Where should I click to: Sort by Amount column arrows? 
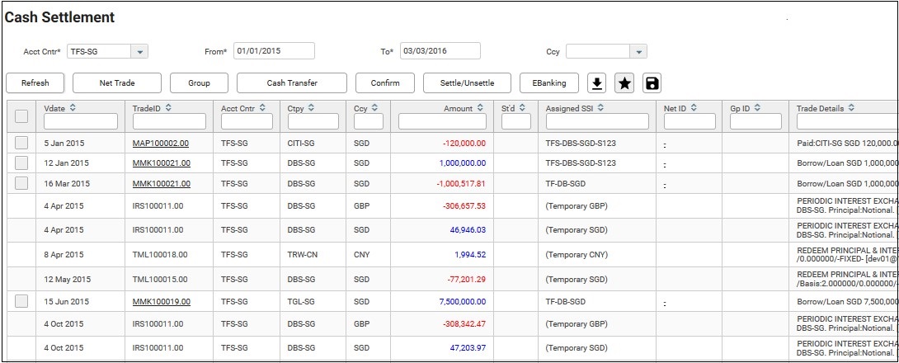point(480,108)
